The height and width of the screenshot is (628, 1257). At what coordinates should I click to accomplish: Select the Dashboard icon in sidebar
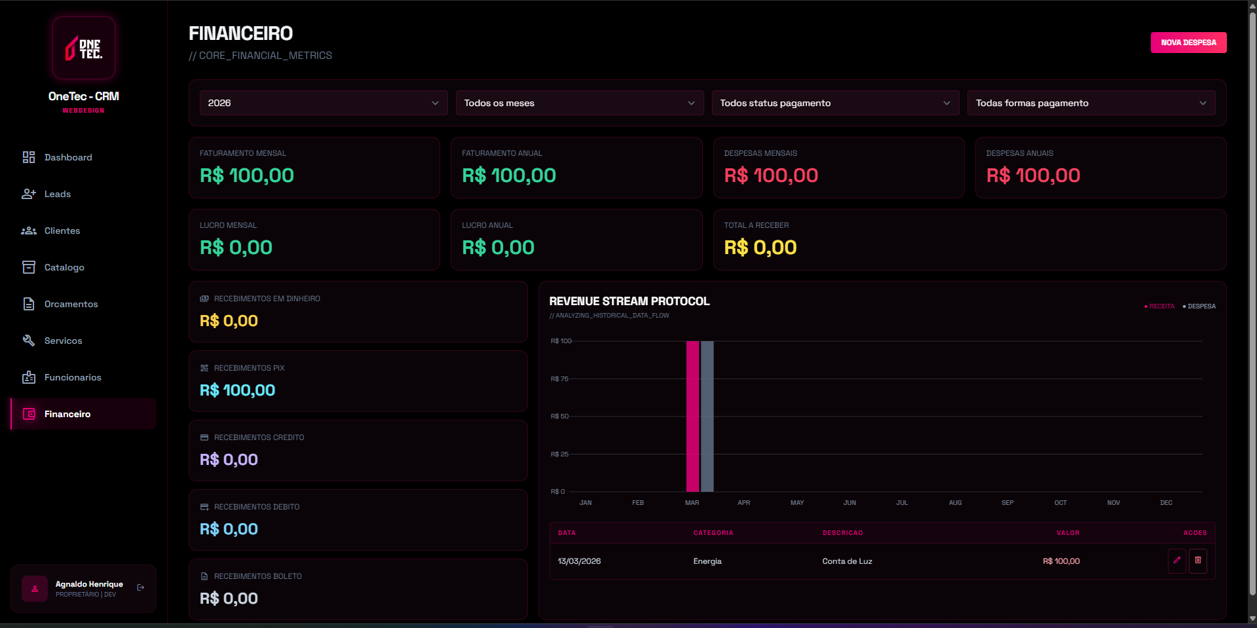point(28,157)
